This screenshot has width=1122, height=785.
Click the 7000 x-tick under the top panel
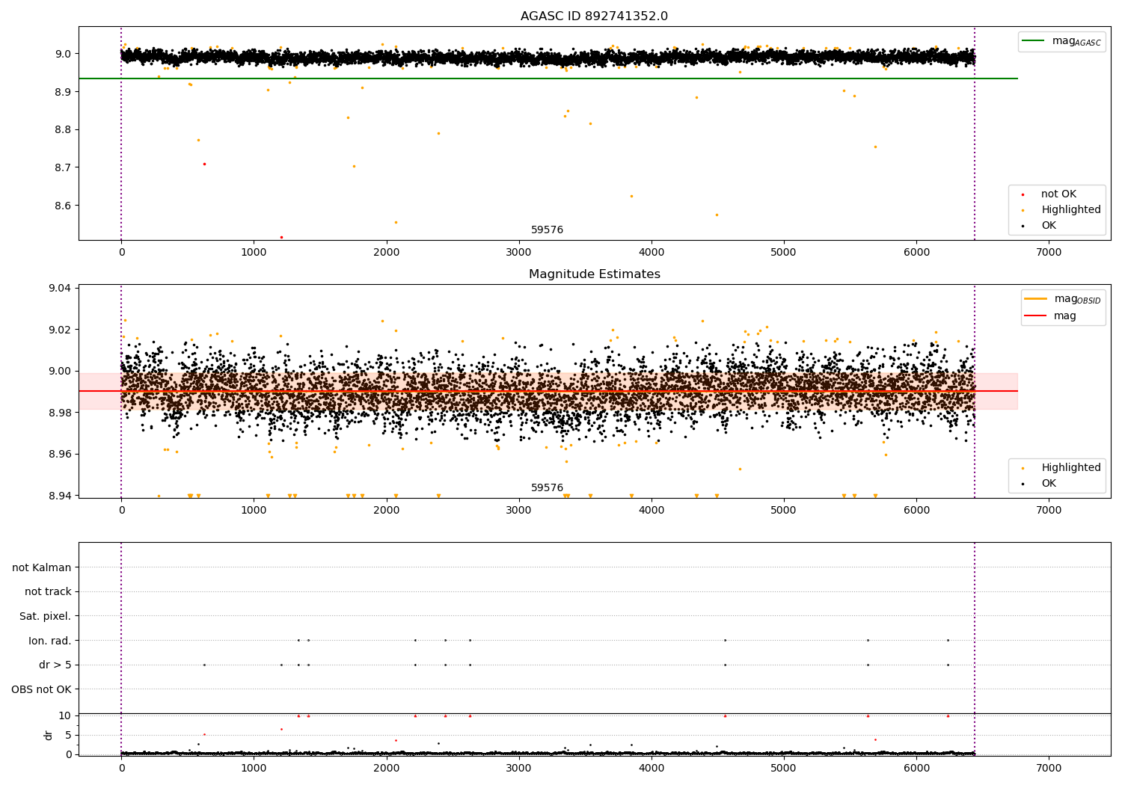coord(1049,253)
